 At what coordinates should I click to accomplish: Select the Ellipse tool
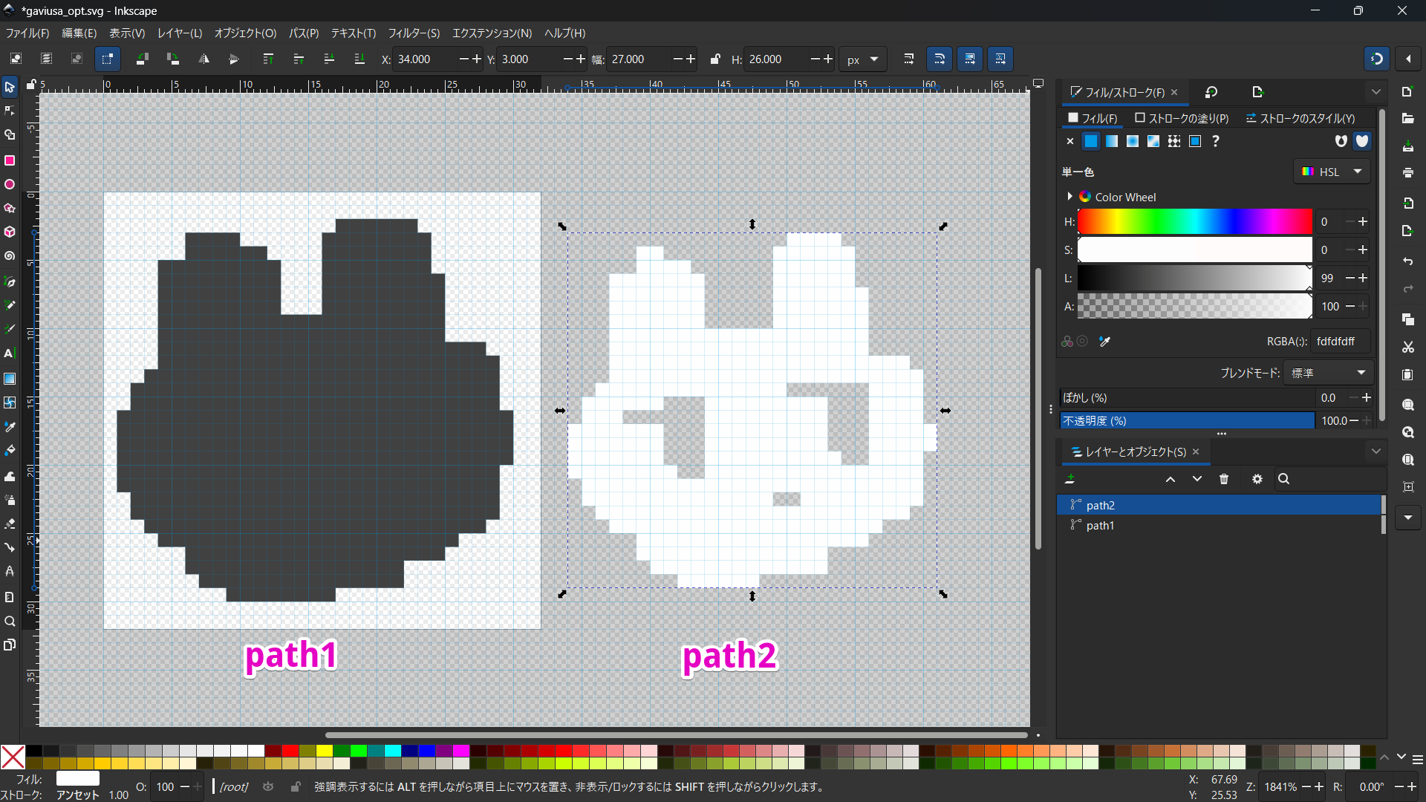[10, 184]
